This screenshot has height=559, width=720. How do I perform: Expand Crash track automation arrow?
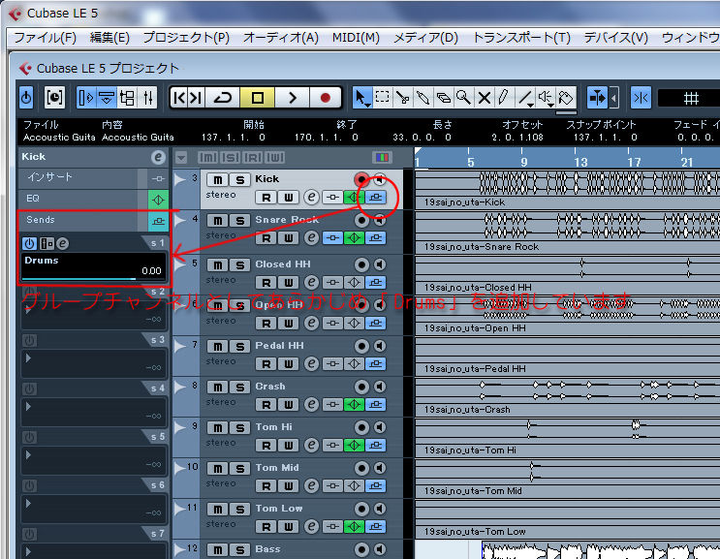180,387
